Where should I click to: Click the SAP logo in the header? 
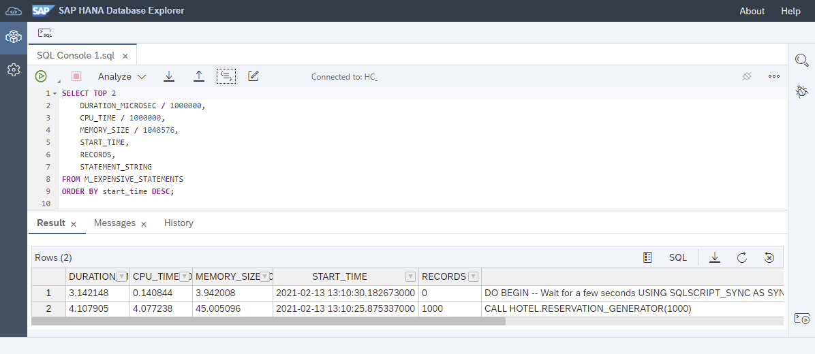[44, 10]
